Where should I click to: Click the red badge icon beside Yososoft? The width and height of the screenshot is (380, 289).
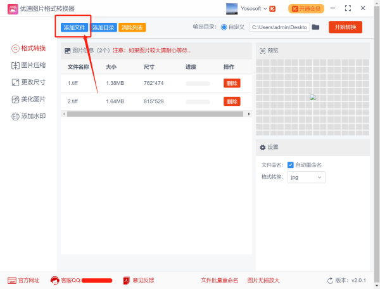(x=272, y=9)
